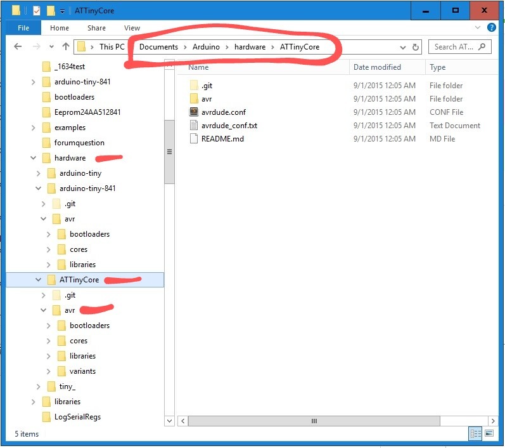Select _1634test folder in tree
The width and height of the screenshot is (505, 448).
(x=70, y=67)
